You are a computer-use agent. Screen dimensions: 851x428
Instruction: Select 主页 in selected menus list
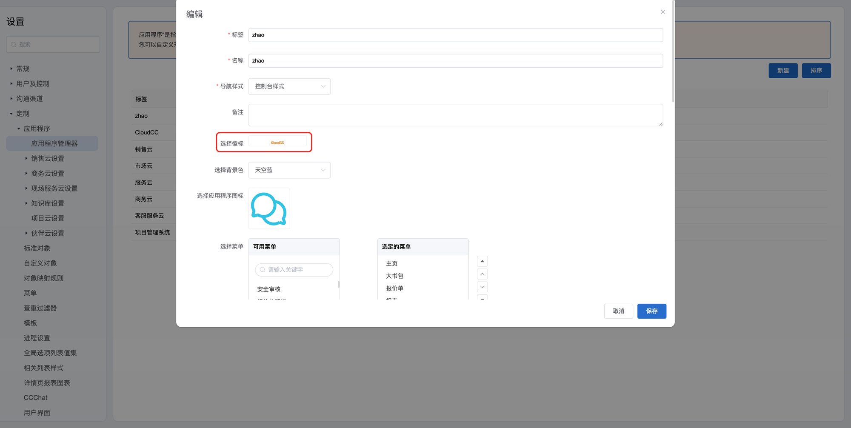[391, 264]
